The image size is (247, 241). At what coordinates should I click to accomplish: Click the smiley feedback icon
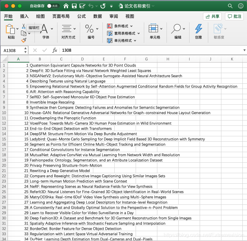pos(240,6)
